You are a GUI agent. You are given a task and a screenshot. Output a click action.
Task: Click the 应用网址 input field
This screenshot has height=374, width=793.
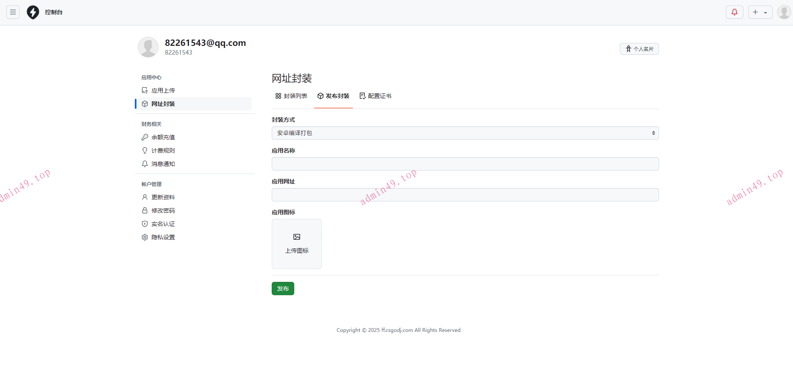(465, 195)
